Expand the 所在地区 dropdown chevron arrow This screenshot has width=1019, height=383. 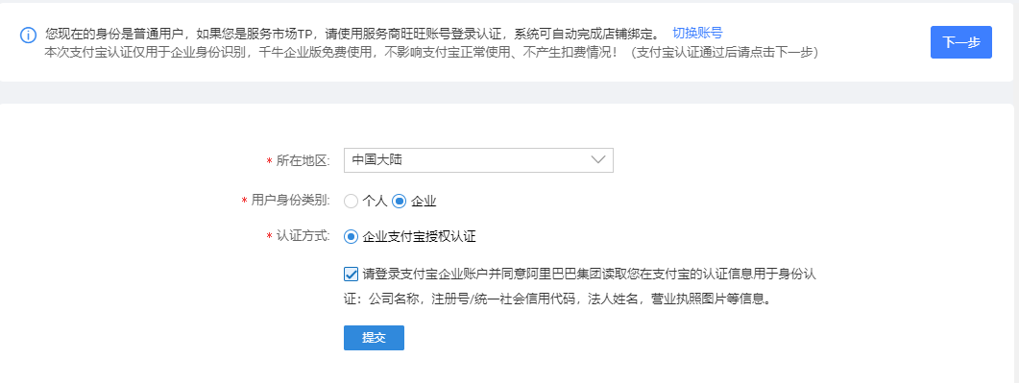point(598,159)
